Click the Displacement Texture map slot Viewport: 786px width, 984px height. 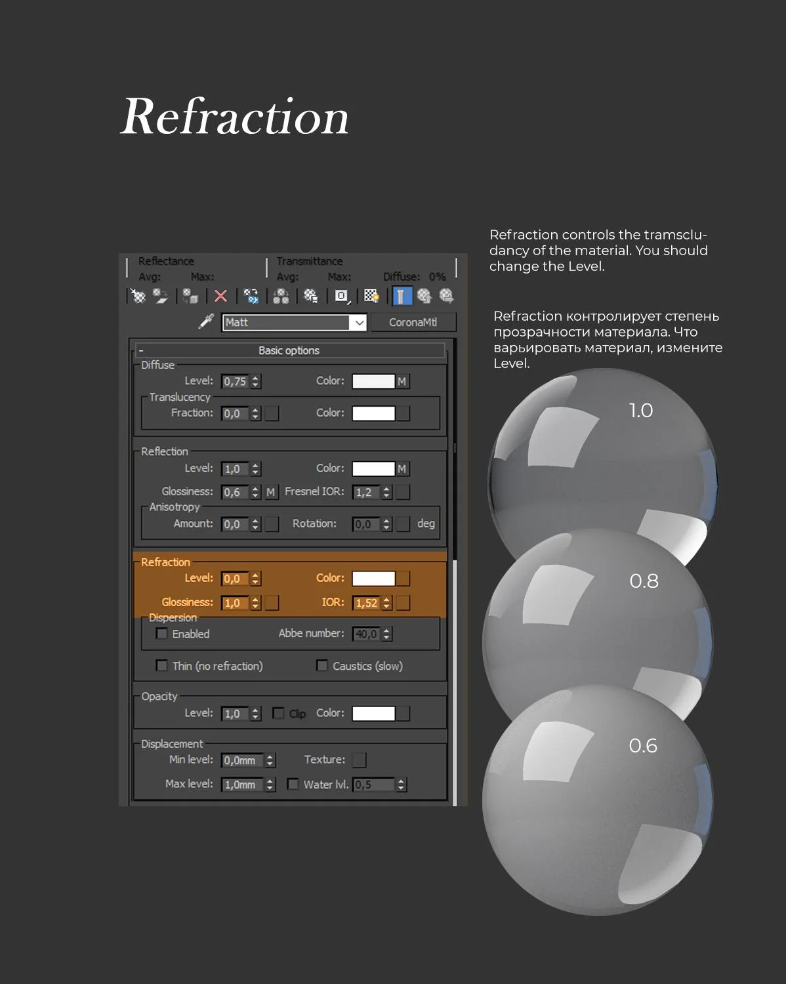[360, 760]
